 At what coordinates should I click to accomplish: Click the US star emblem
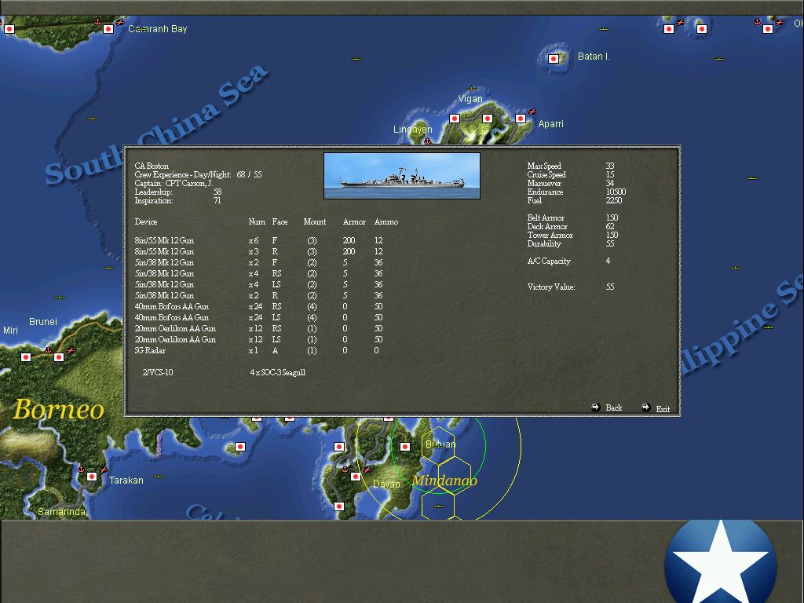click(x=721, y=561)
